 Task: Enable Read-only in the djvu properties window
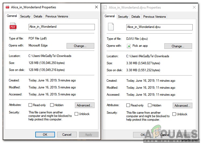coord(128,105)
